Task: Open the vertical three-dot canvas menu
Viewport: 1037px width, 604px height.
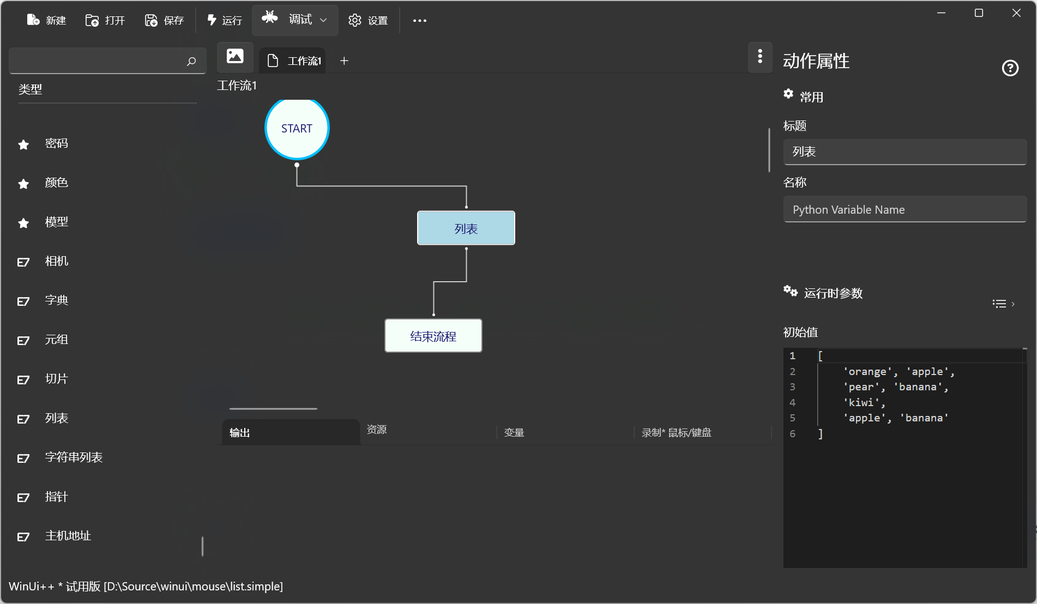Action: click(x=760, y=56)
